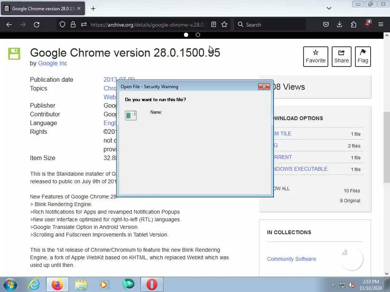Open taskbar clock and date
The height and width of the screenshot is (292, 390).
pyautogui.click(x=371, y=285)
